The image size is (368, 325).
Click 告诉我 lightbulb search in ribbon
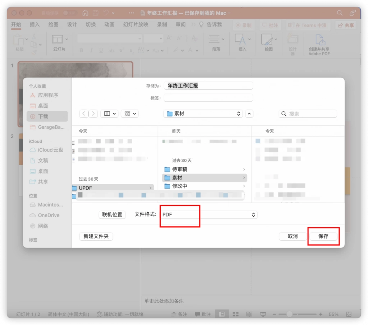211,25
